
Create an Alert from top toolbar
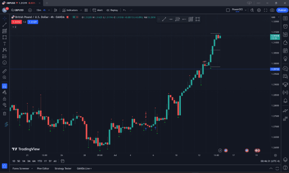coord(98,10)
